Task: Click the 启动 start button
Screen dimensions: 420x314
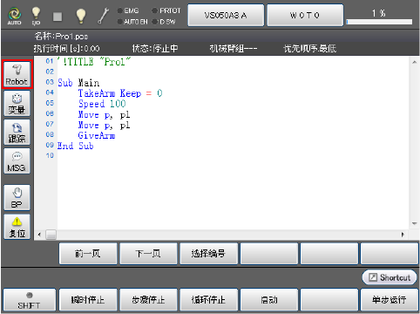Action: [269, 300]
